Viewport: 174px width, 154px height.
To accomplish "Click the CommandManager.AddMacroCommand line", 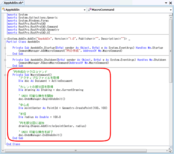I will (71, 51).
